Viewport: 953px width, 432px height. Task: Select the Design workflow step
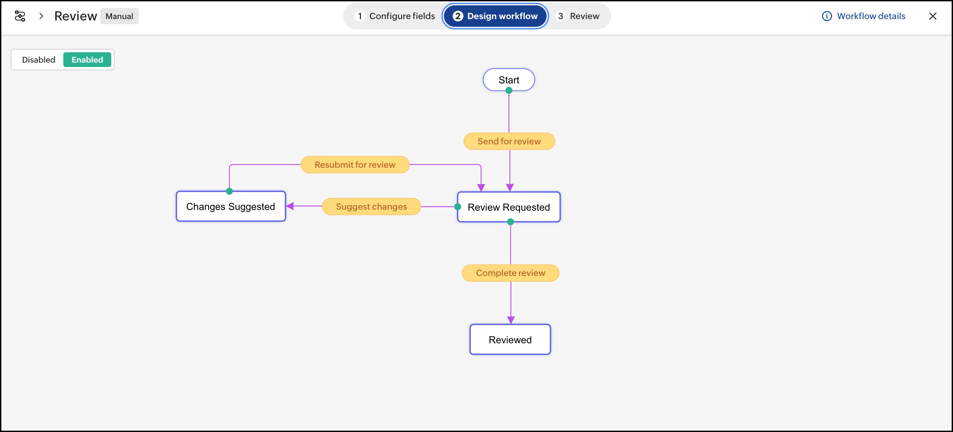coord(495,16)
